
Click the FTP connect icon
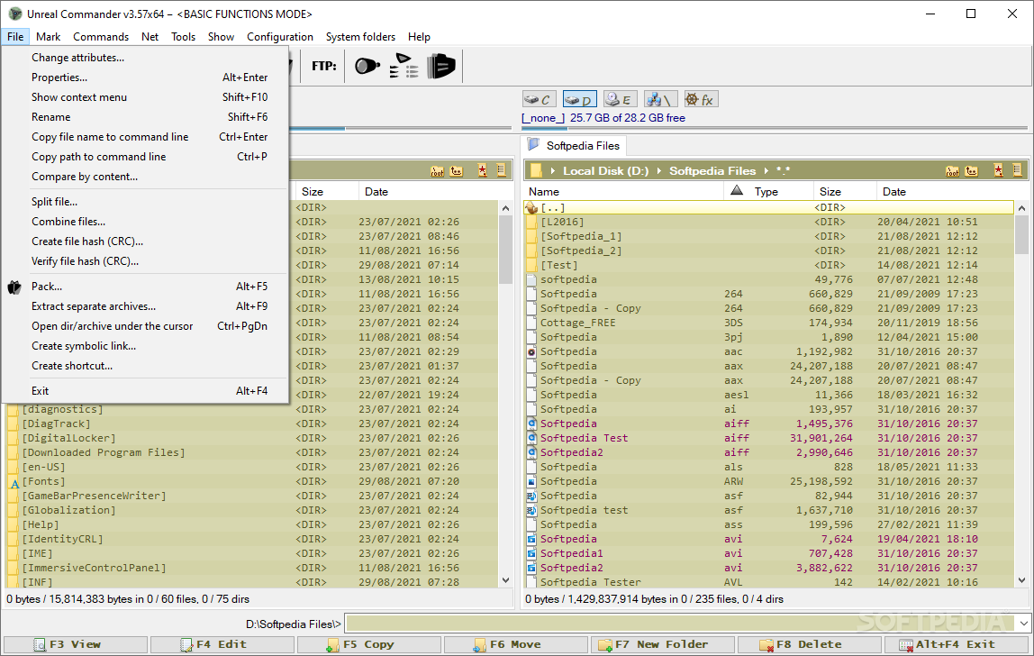[x=367, y=66]
